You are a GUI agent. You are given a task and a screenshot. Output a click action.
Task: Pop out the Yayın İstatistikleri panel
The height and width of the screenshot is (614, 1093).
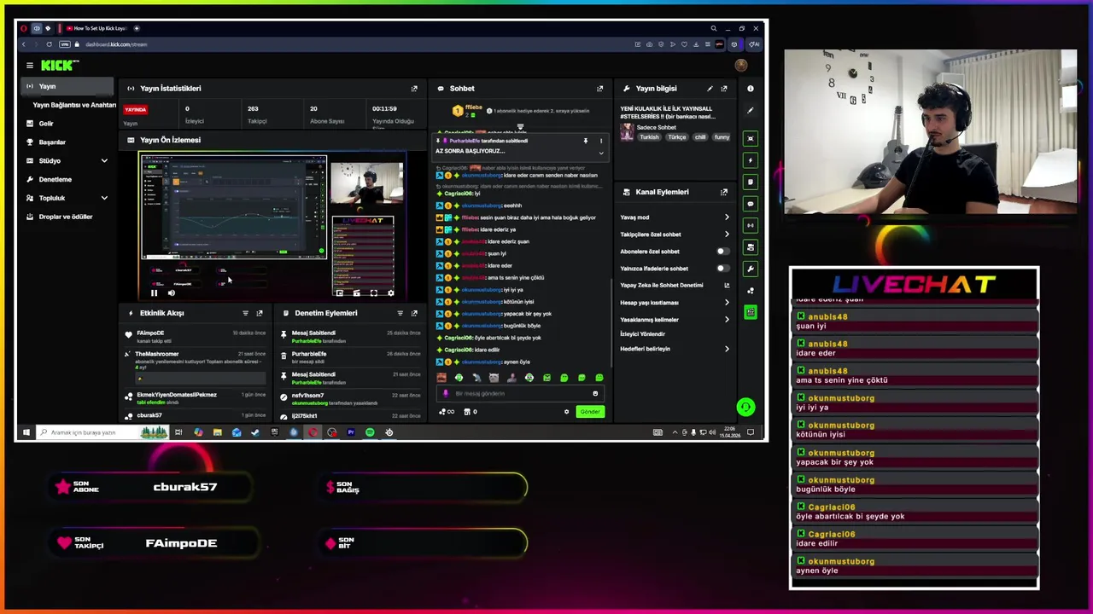414,89
